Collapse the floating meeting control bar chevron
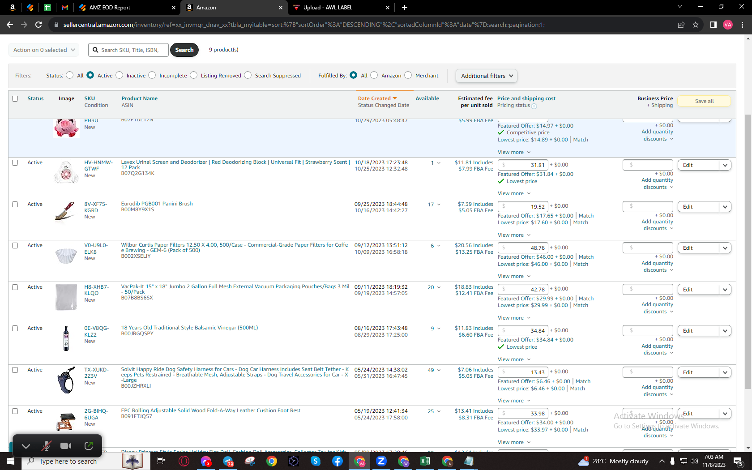This screenshot has width=752, height=470. [26, 446]
